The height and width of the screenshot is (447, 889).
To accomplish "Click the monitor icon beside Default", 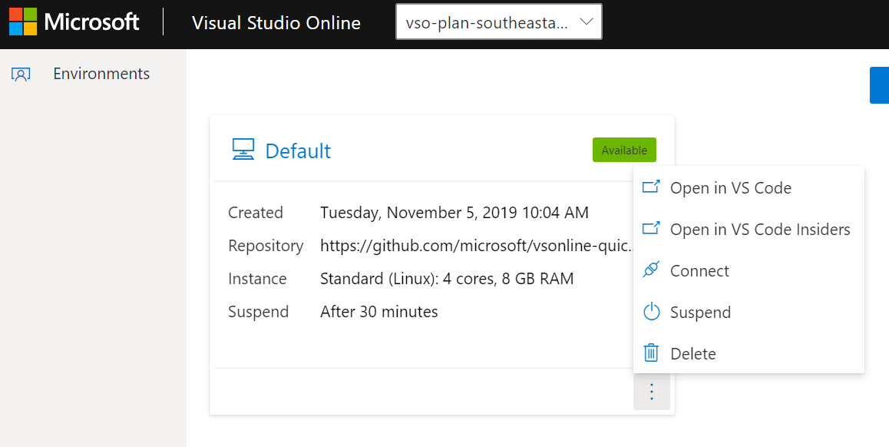I will [243, 150].
